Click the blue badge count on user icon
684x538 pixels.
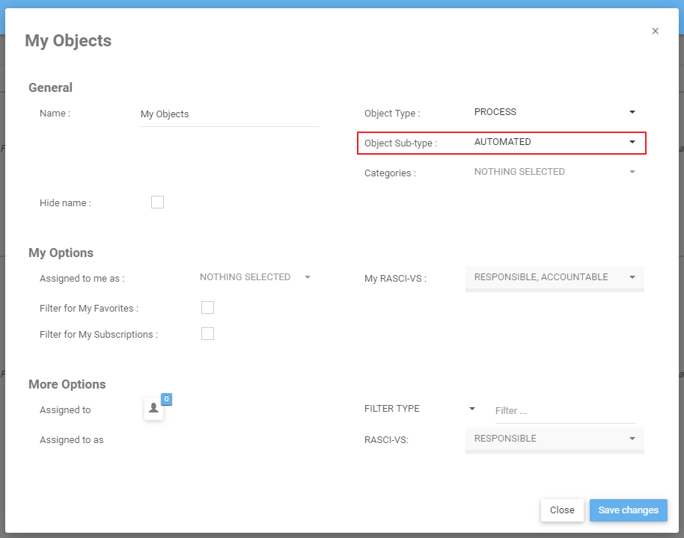166,399
